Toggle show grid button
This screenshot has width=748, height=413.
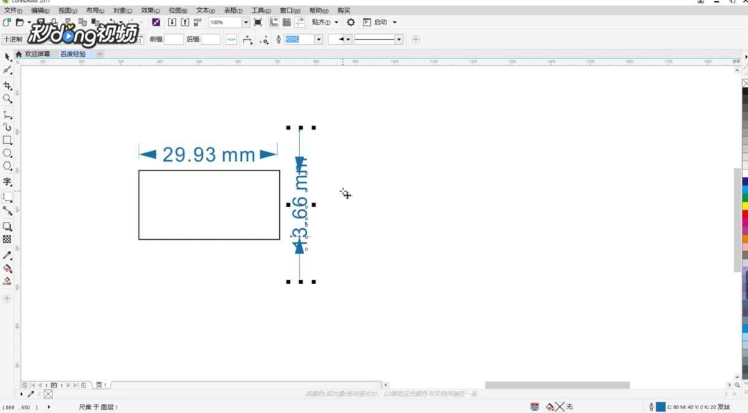tap(287, 22)
